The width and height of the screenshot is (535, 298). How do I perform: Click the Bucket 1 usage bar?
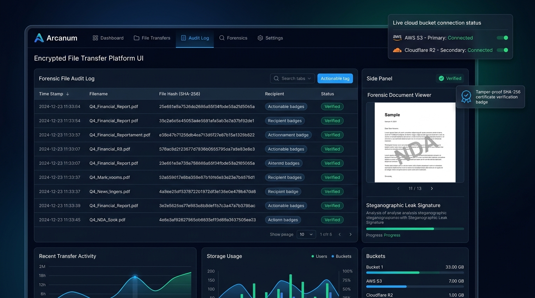click(x=415, y=273)
